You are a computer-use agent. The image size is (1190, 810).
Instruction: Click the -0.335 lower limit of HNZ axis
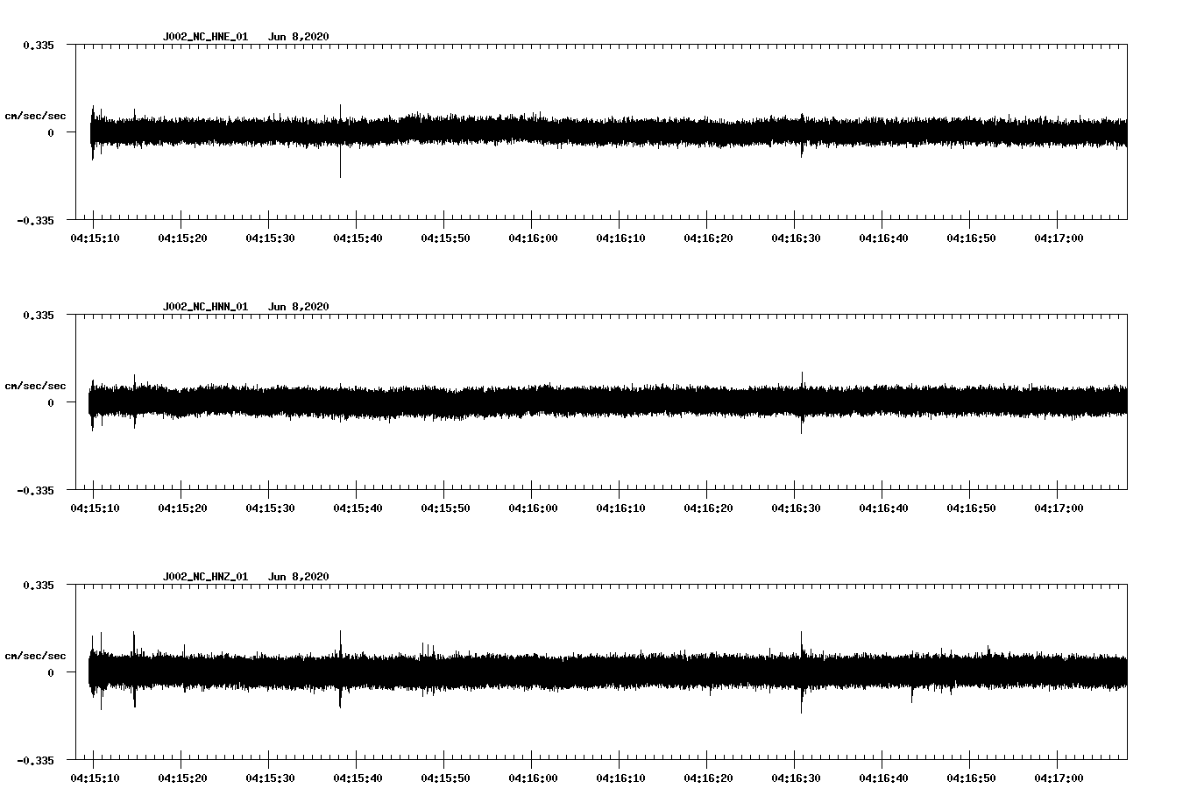click(x=35, y=761)
